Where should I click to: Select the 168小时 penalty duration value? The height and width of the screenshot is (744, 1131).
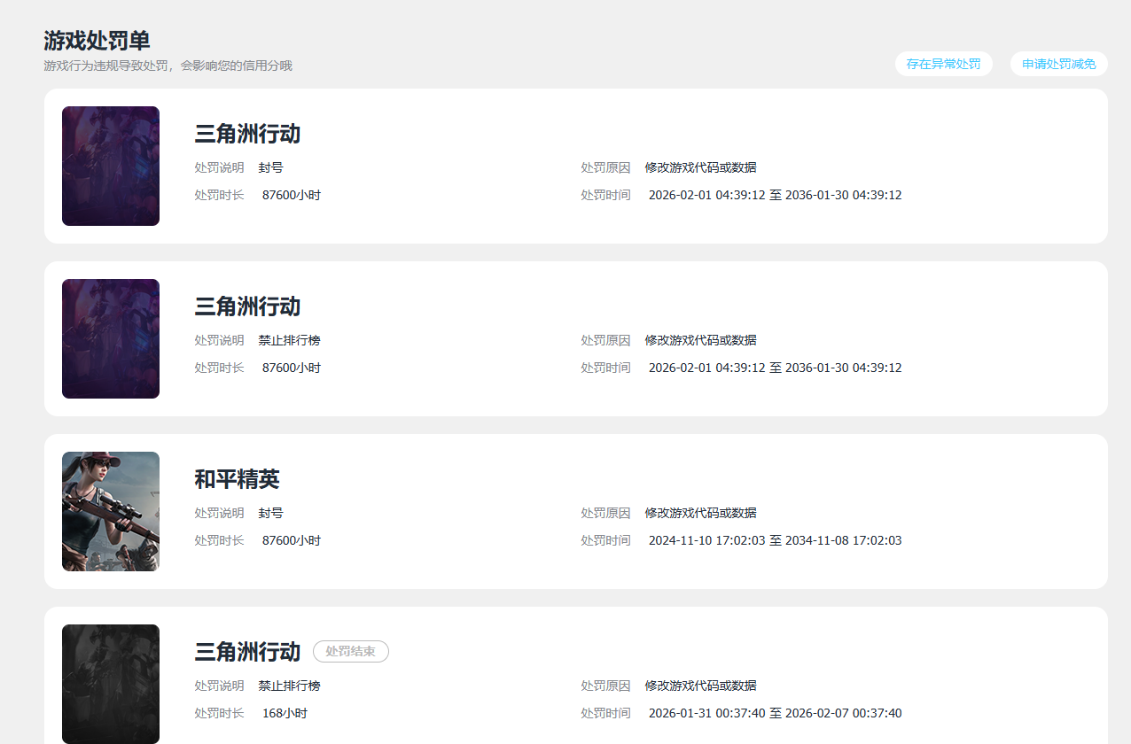tap(285, 713)
